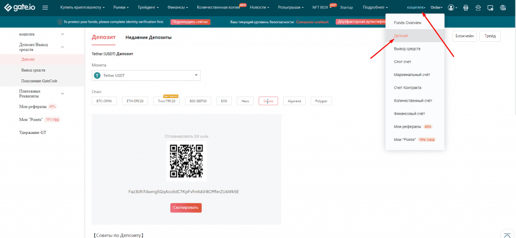This screenshot has height=238, width=516.
Task: Click the Tether coin icon in the selector
Action: [x=97, y=75]
